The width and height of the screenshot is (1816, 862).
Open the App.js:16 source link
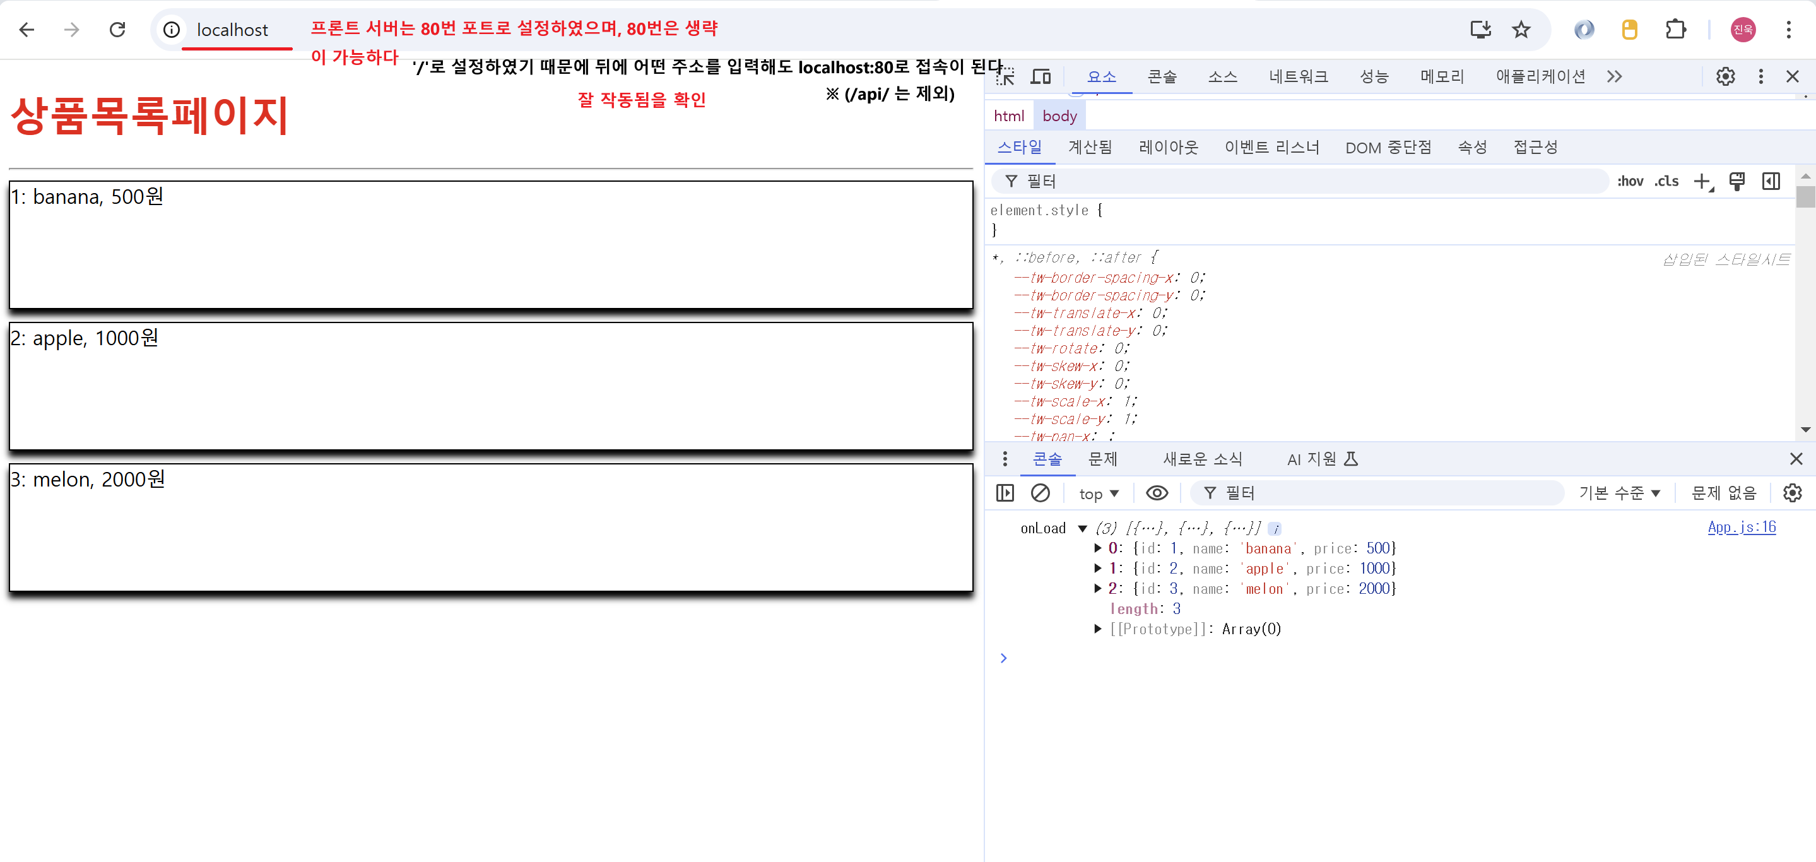click(1742, 526)
